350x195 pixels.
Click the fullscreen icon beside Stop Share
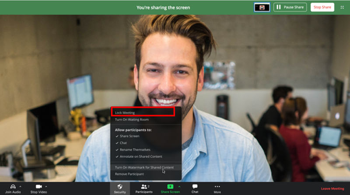click(342, 7)
